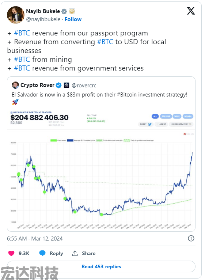Open the first #BTC hashtag link
The height and width of the screenshot is (280, 205).
click(x=22, y=33)
